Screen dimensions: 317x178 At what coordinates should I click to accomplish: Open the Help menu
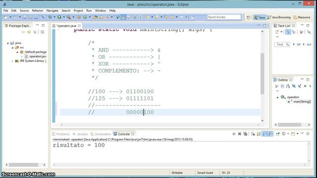click(112, 10)
